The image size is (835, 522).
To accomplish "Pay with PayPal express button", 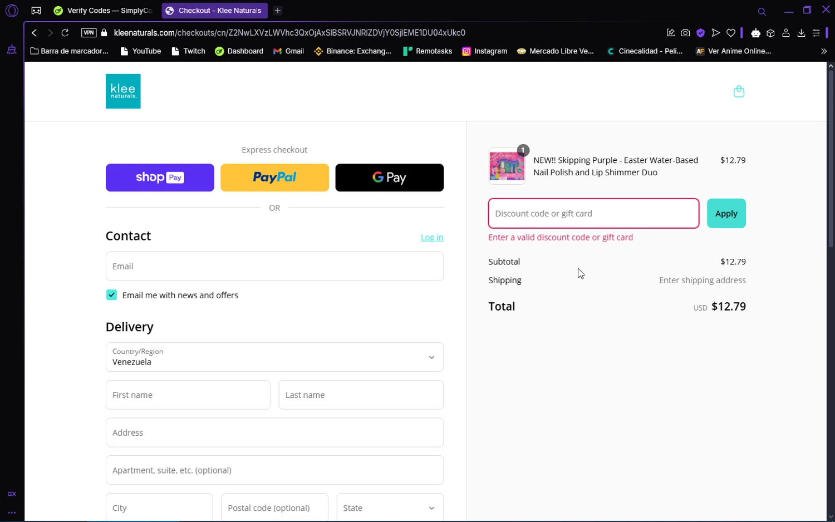I will pyautogui.click(x=274, y=178).
